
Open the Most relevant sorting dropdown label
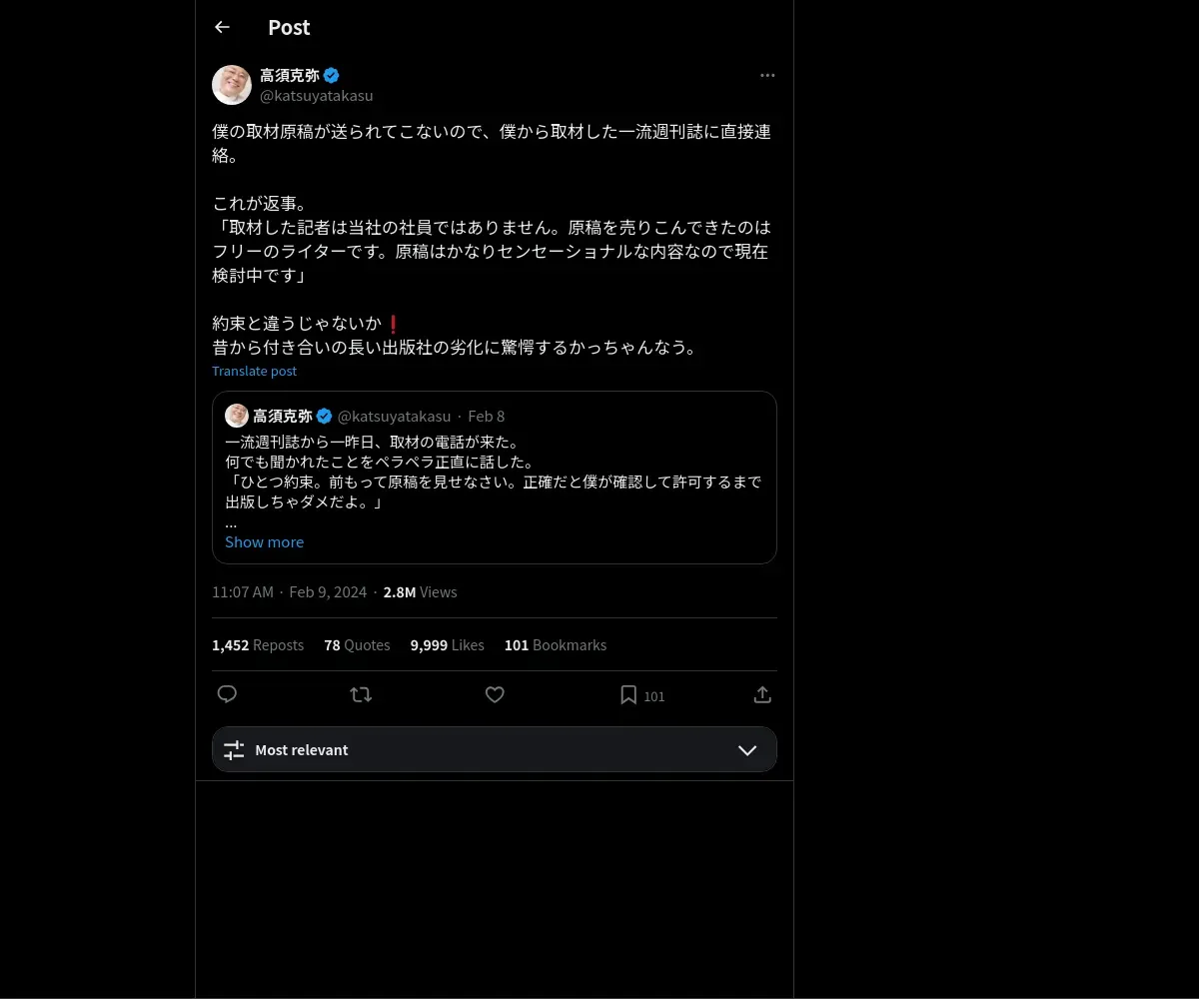tap(302, 750)
